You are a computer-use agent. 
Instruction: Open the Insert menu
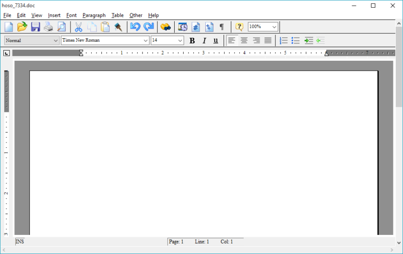point(54,15)
